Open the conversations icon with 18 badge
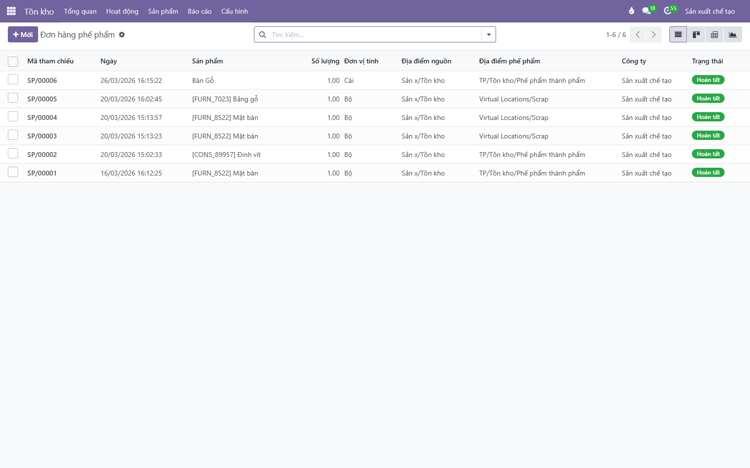The height and width of the screenshot is (468, 750). (x=648, y=11)
